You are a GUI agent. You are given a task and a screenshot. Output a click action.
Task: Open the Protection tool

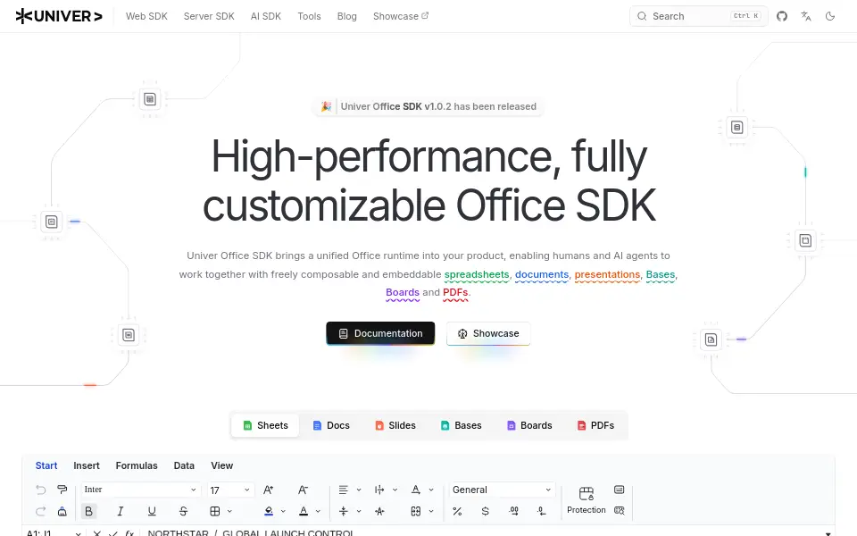pos(587,500)
